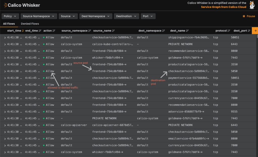Pause the live flow stream
Image resolution: width=258 pixels, height=157 pixels.
249,16
